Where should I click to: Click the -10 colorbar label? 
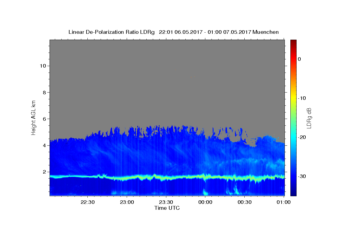pyautogui.click(x=302, y=98)
